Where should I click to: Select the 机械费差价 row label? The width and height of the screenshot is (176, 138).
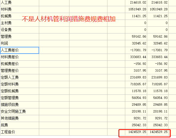point(10,64)
